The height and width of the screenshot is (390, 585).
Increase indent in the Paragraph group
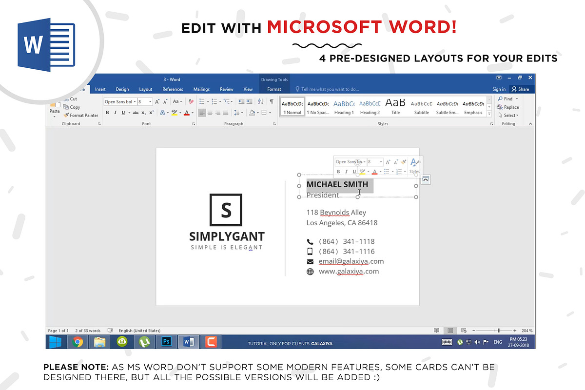250,102
